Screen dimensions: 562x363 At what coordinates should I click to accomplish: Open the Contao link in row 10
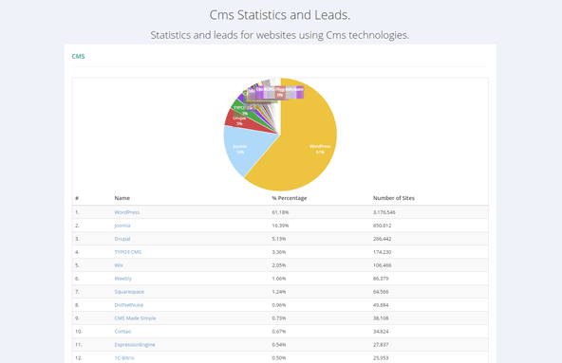122,332
